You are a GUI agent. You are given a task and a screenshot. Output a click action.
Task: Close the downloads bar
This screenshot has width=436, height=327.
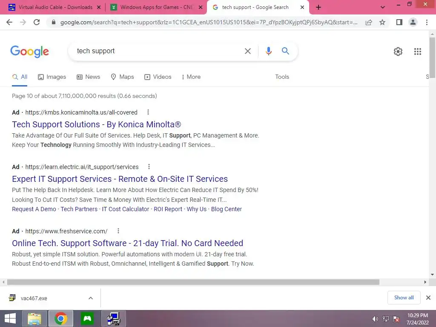[x=428, y=298]
